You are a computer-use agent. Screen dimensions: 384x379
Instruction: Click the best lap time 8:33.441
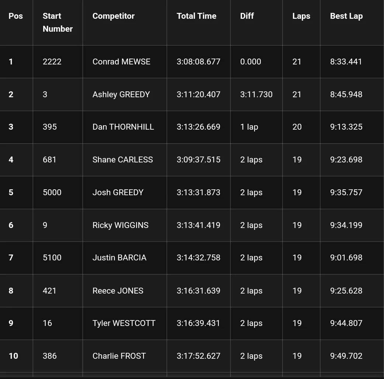[x=346, y=62]
